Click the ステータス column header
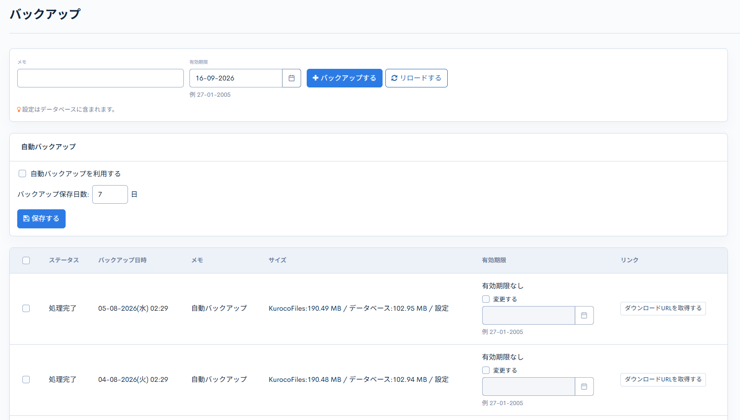Screen dimensions: 740x420 pyautogui.click(x=64, y=260)
